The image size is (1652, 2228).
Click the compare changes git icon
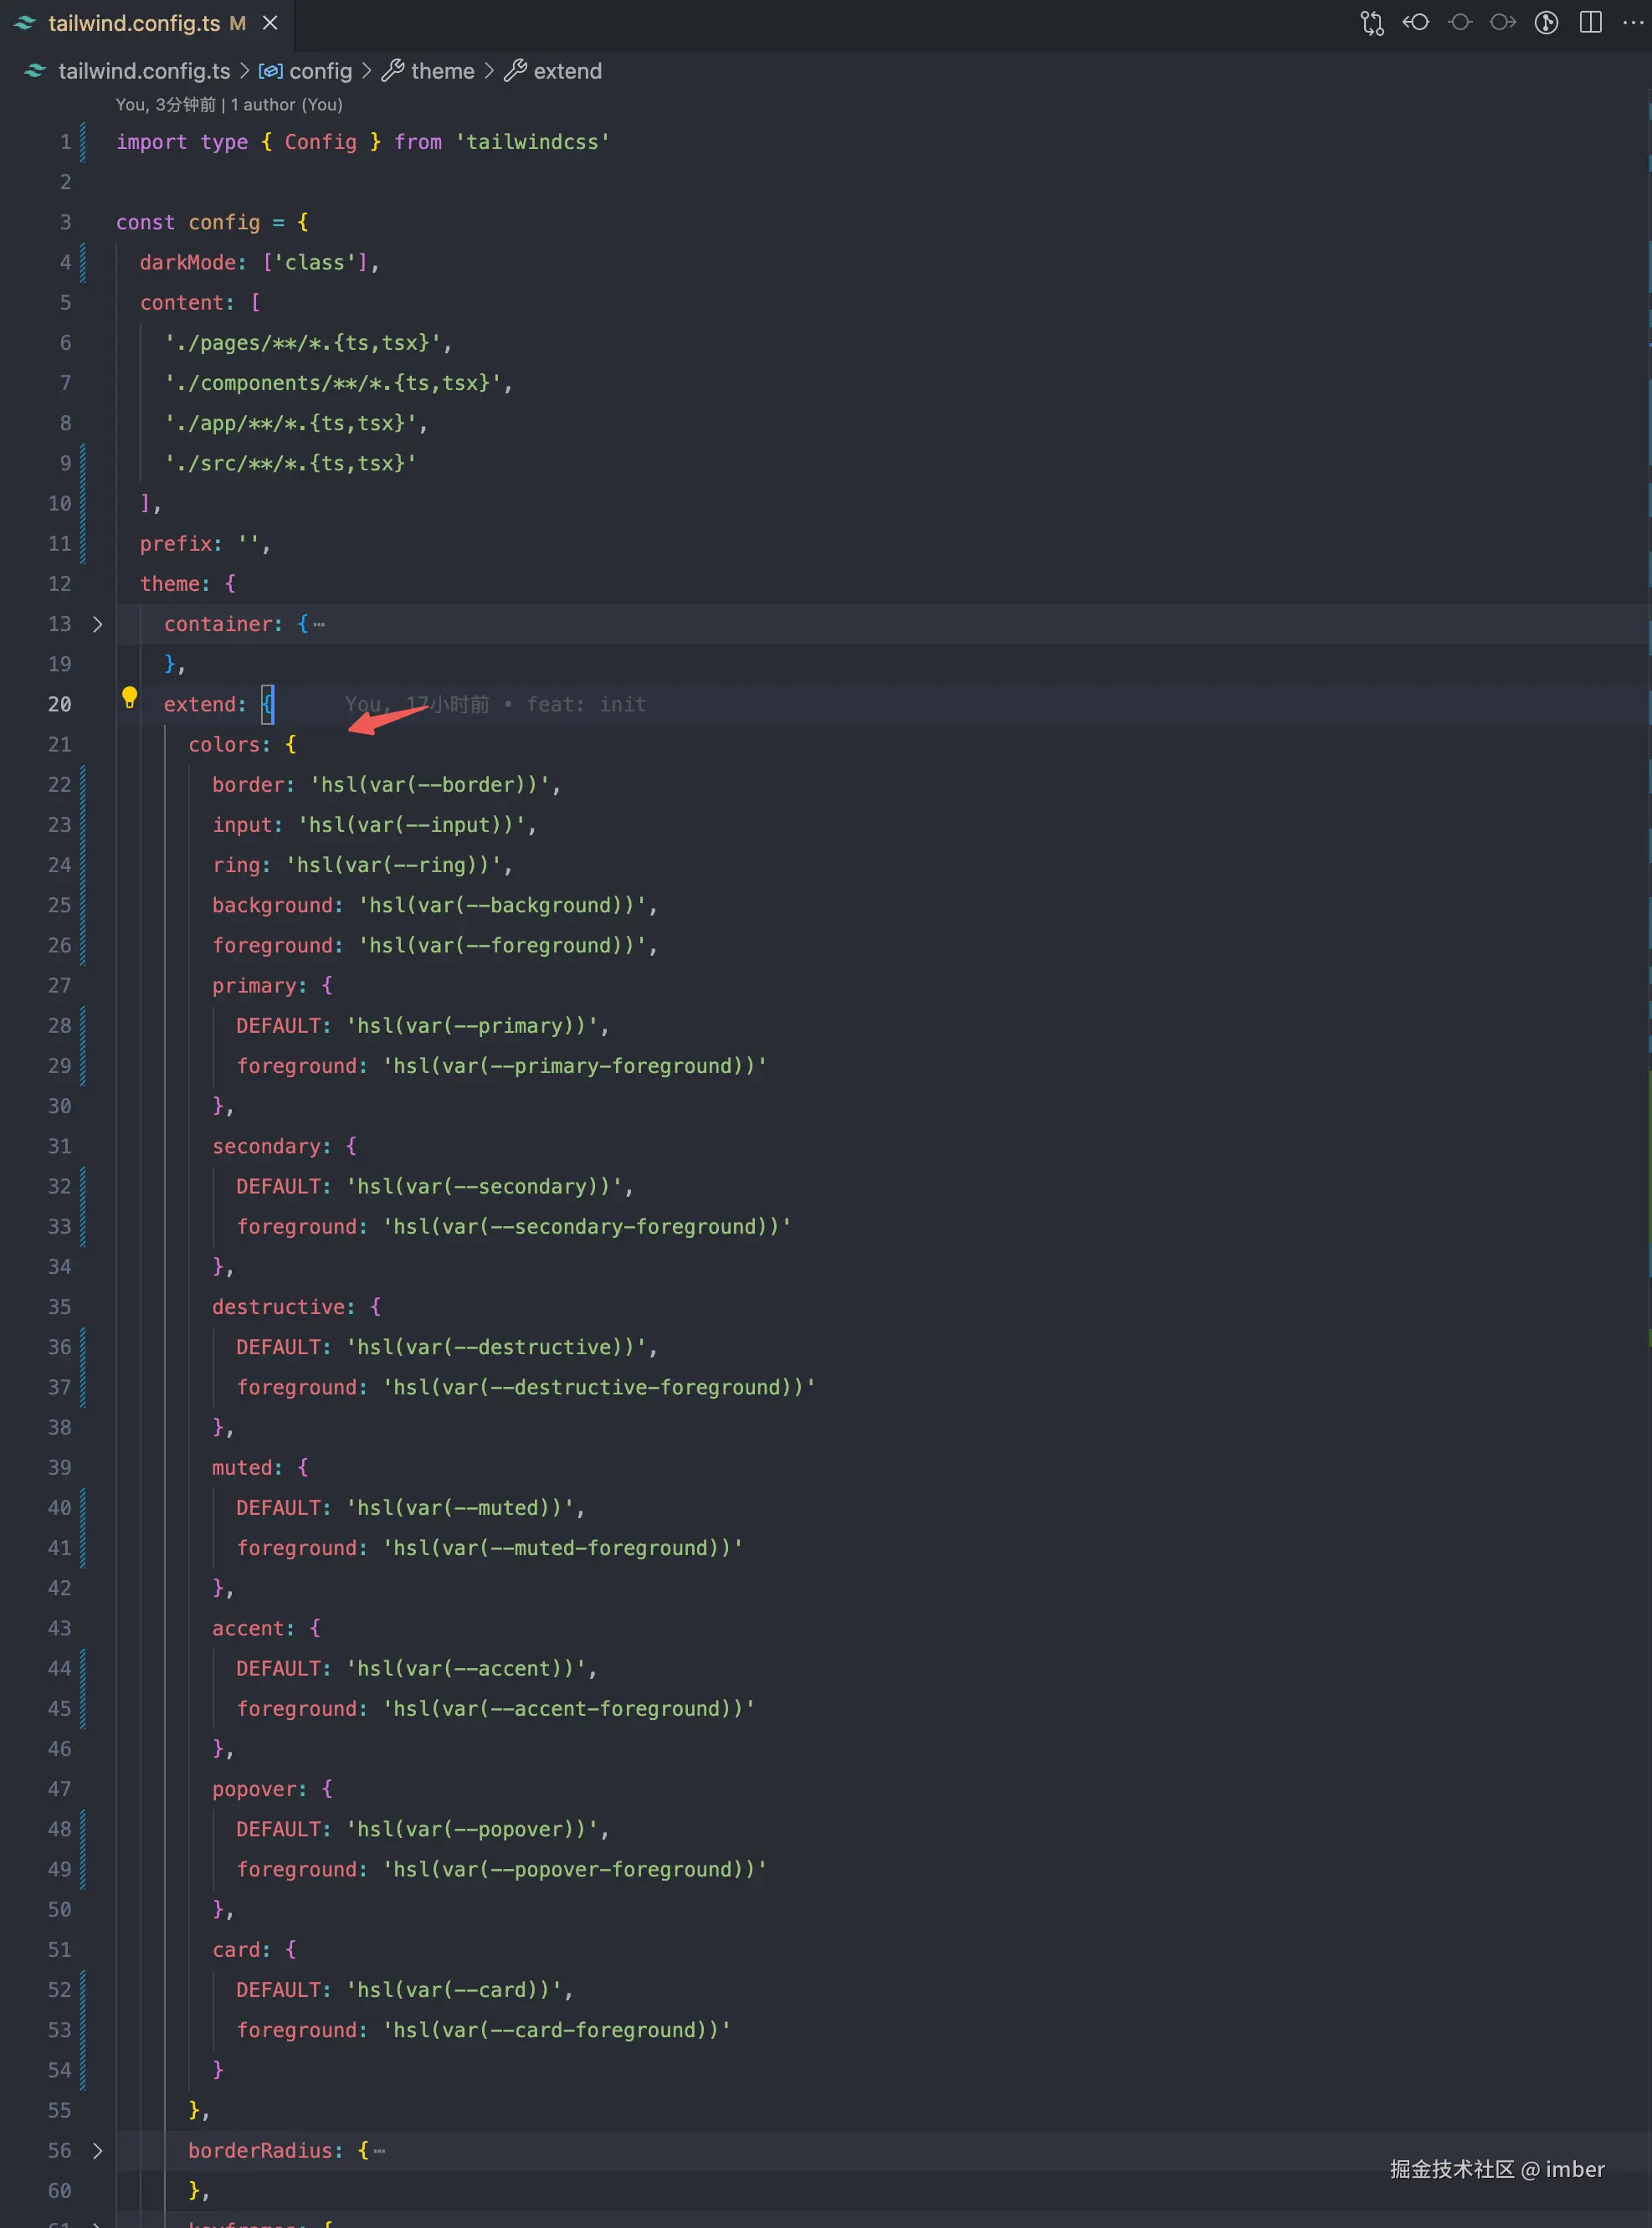tap(1371, 23)
